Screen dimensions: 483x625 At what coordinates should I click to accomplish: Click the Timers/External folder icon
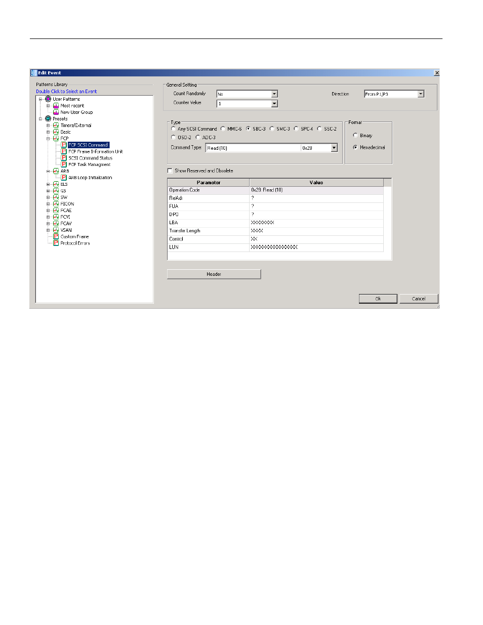pyautogui.click(x=56, y=126)
